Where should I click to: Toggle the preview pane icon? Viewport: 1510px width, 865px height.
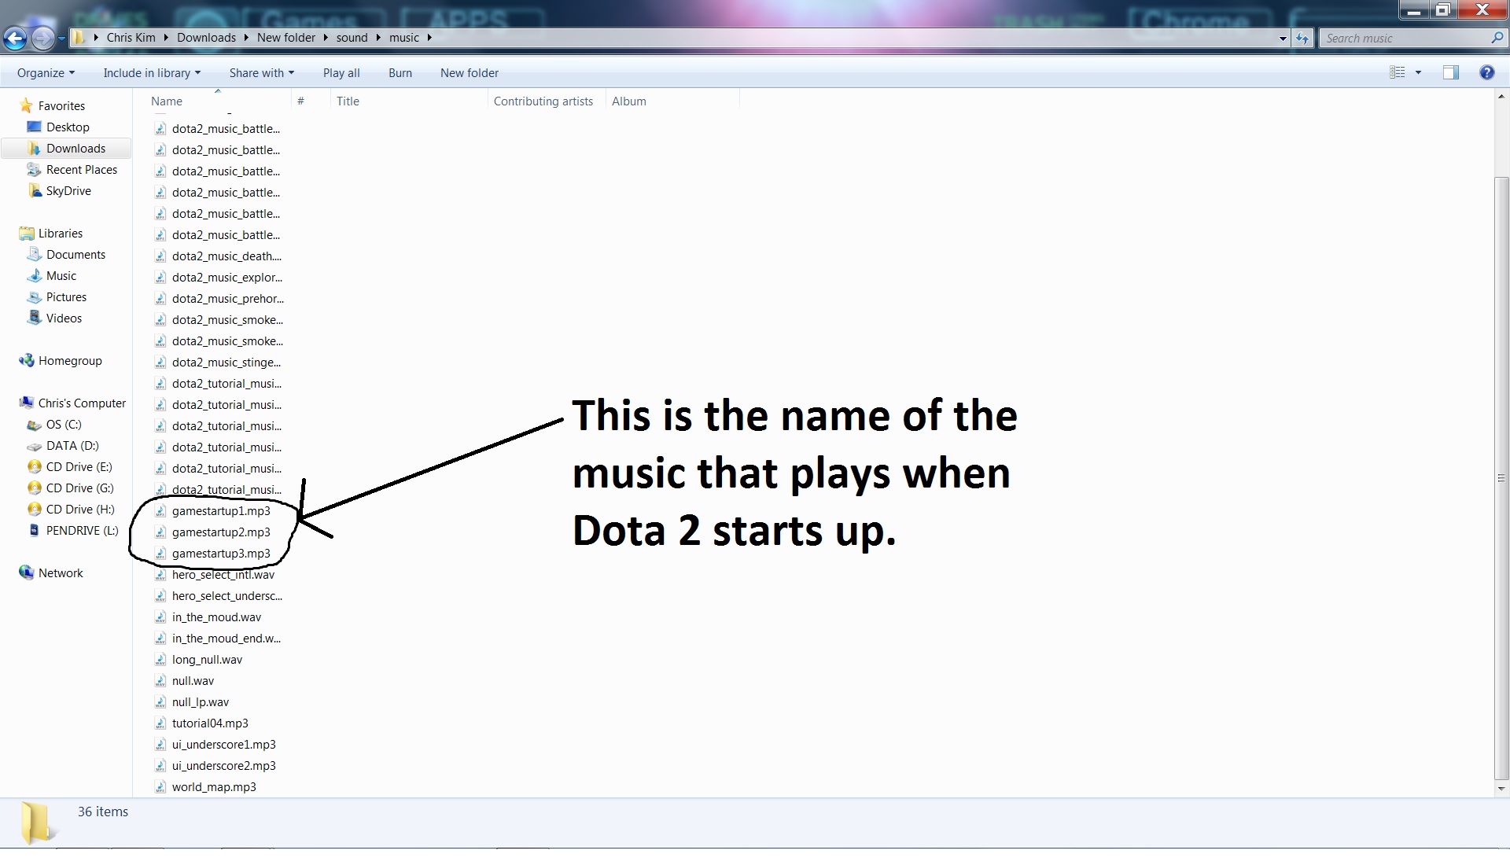(1450, 72)
